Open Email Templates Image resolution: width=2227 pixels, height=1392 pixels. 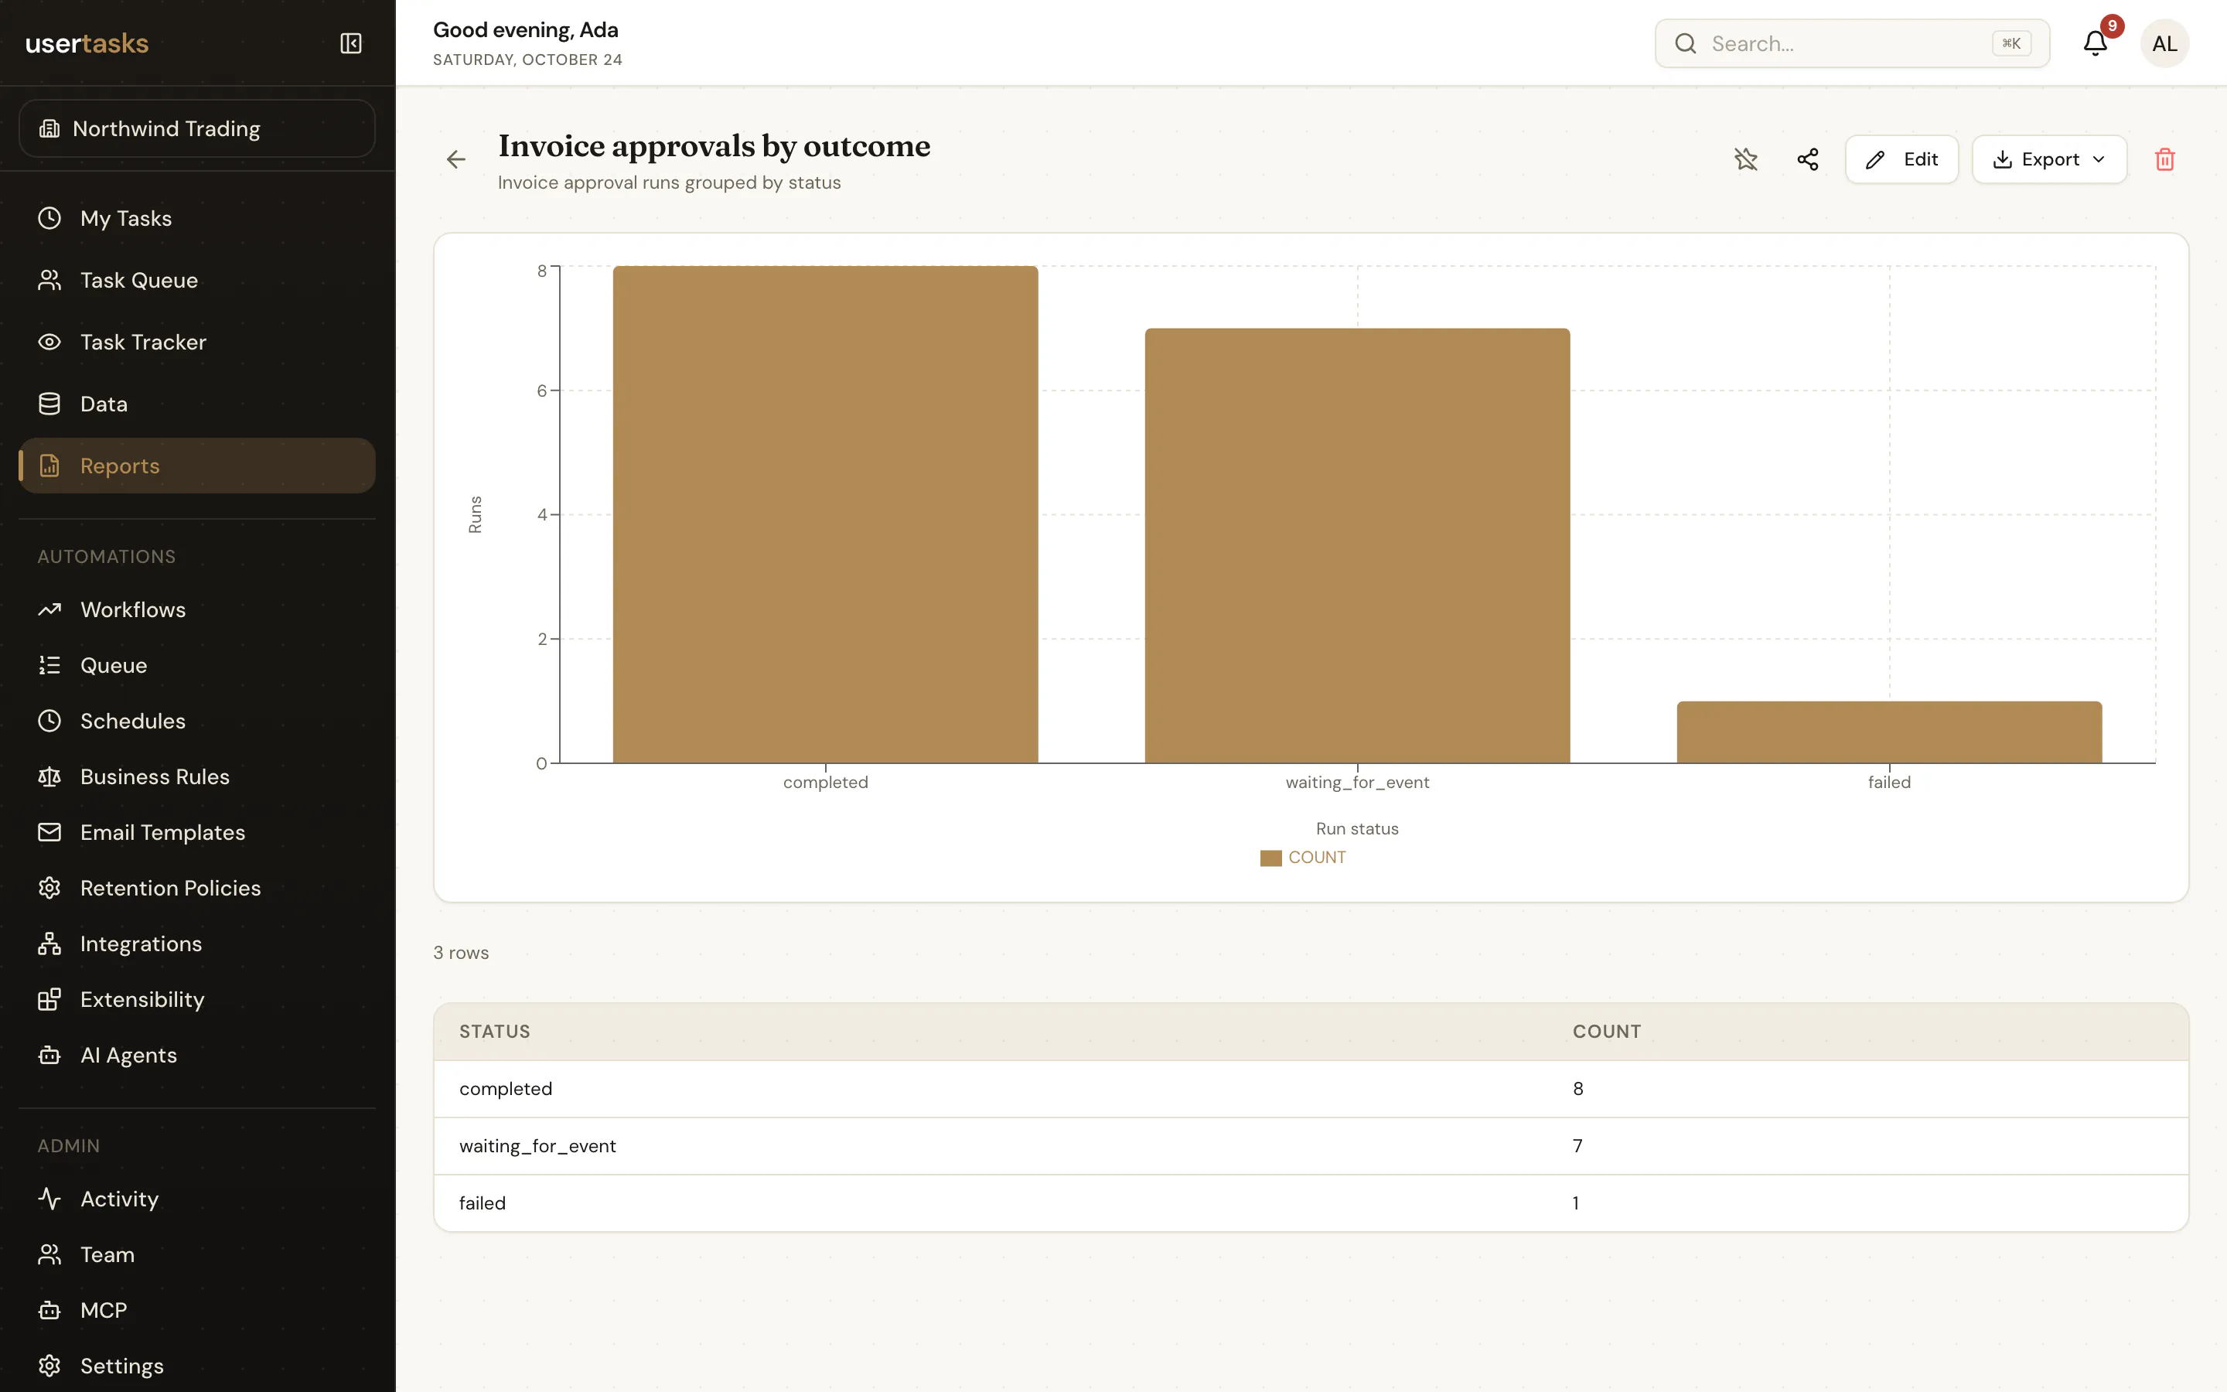tap(197, 832)
